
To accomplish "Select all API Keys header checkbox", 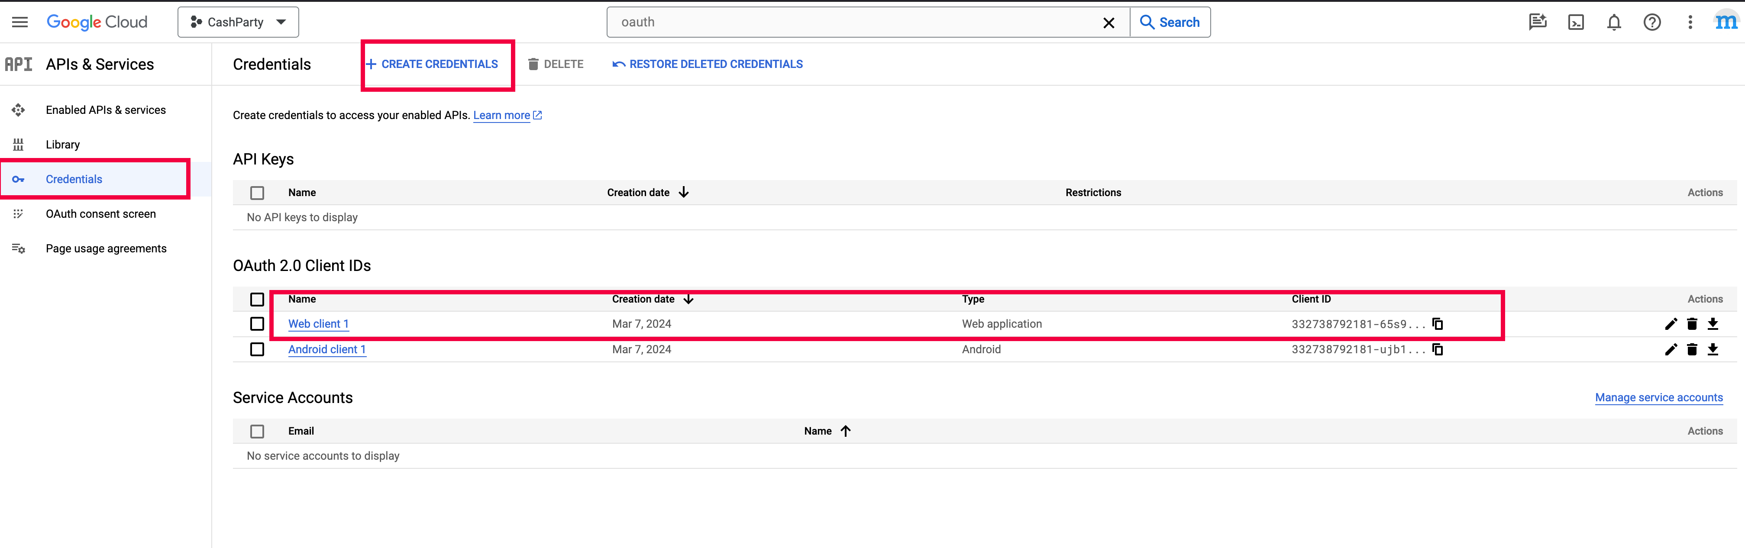I will click(x=257, y=193).
